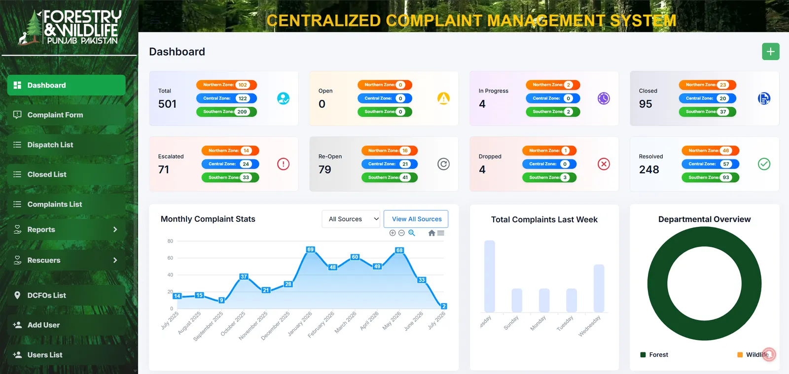Navigate to Complaints List
The height and width of the screenshot is (374, 789).
pos(67,204)
